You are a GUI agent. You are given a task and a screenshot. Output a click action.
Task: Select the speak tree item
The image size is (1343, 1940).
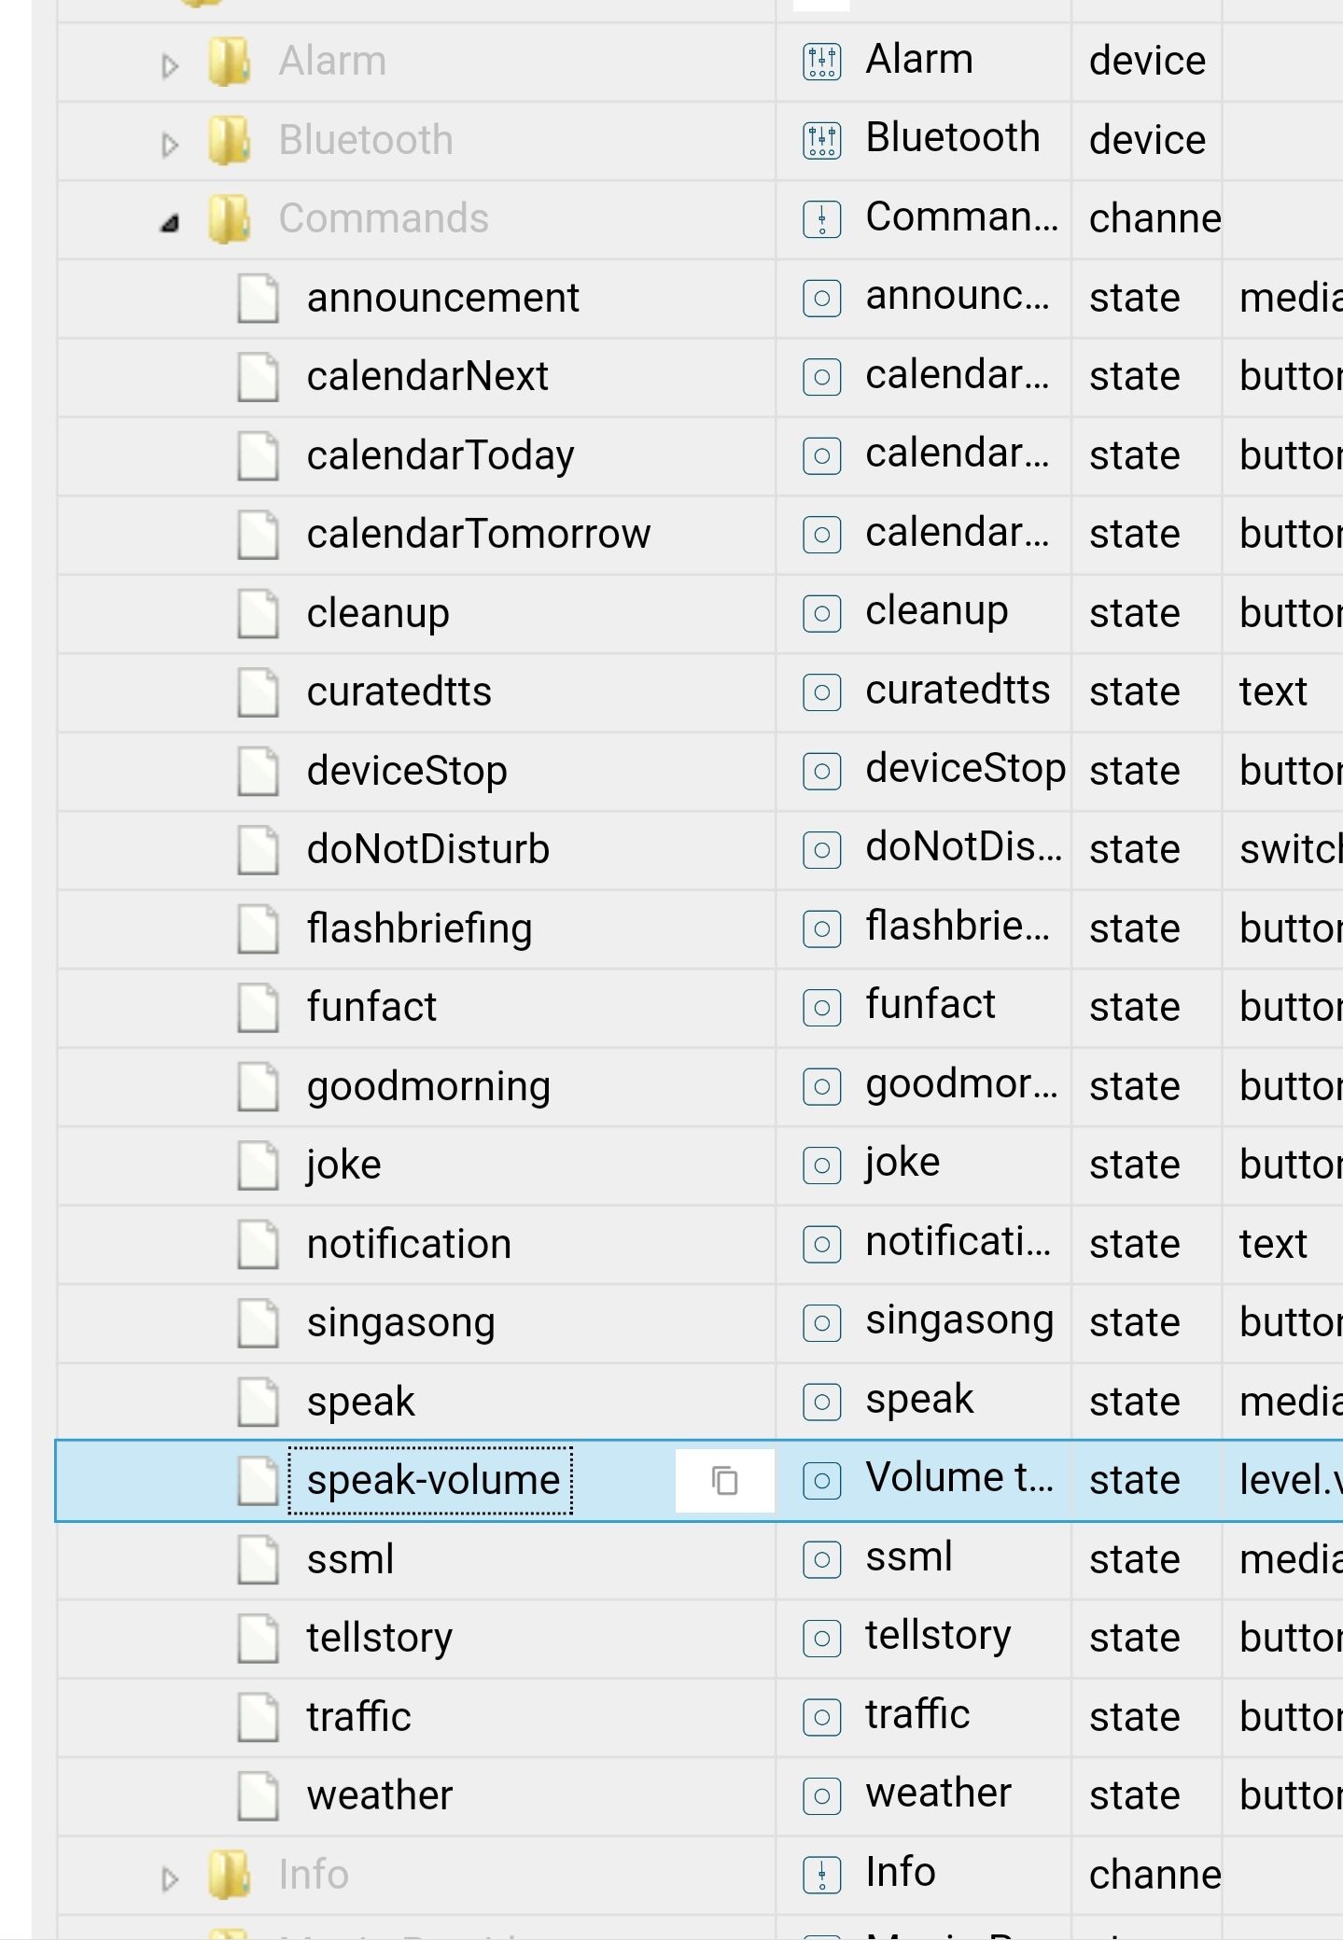click(x=360, y=1403)
